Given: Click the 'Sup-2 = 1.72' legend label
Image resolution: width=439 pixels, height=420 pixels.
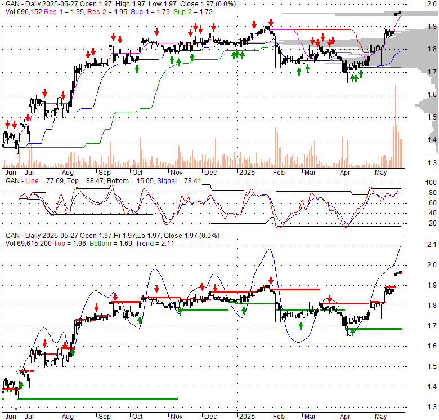Looking at the screenshot, I should pos(193,12).
